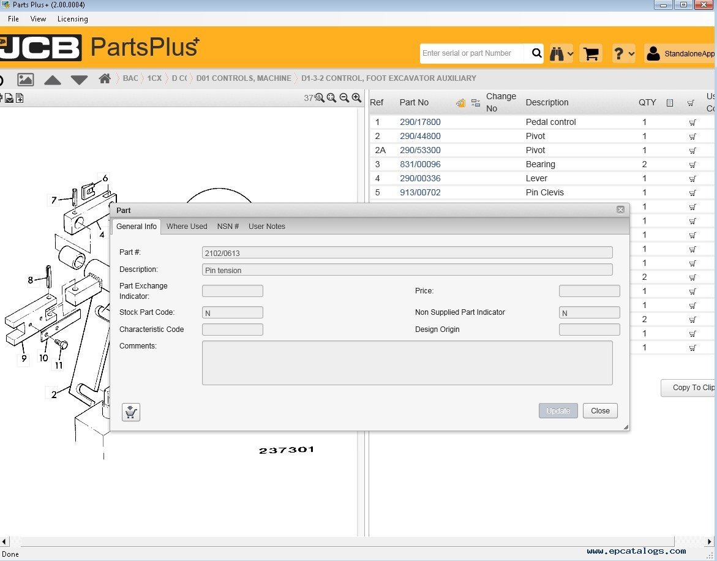This screenshot has width=717, height=561.
Task: Click the BAC breadcrumb
Action: (x=130, y=78)
